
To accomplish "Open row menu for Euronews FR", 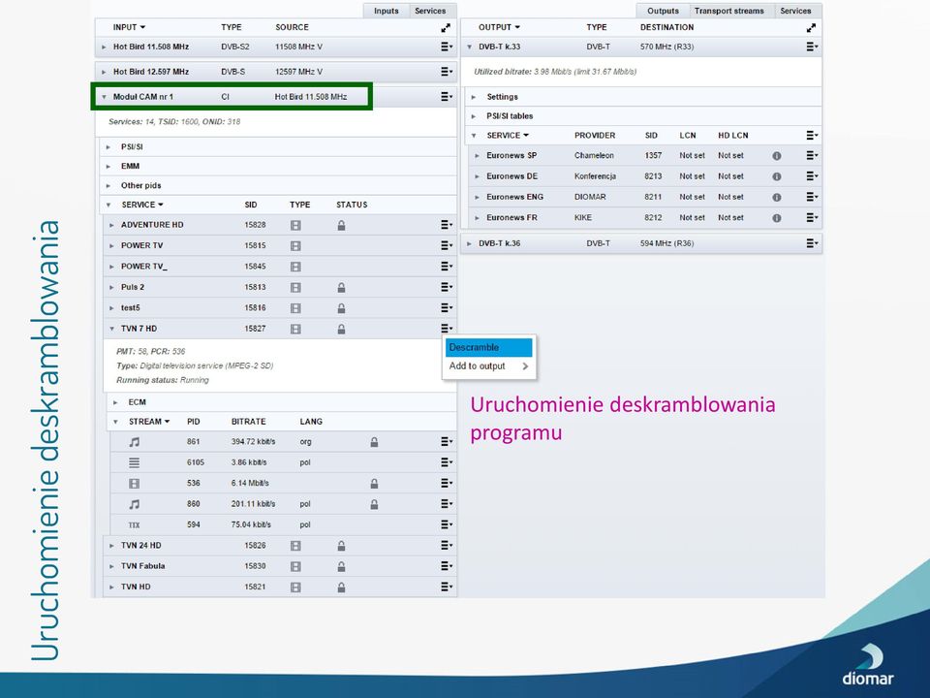I will (x=812, y=218).
